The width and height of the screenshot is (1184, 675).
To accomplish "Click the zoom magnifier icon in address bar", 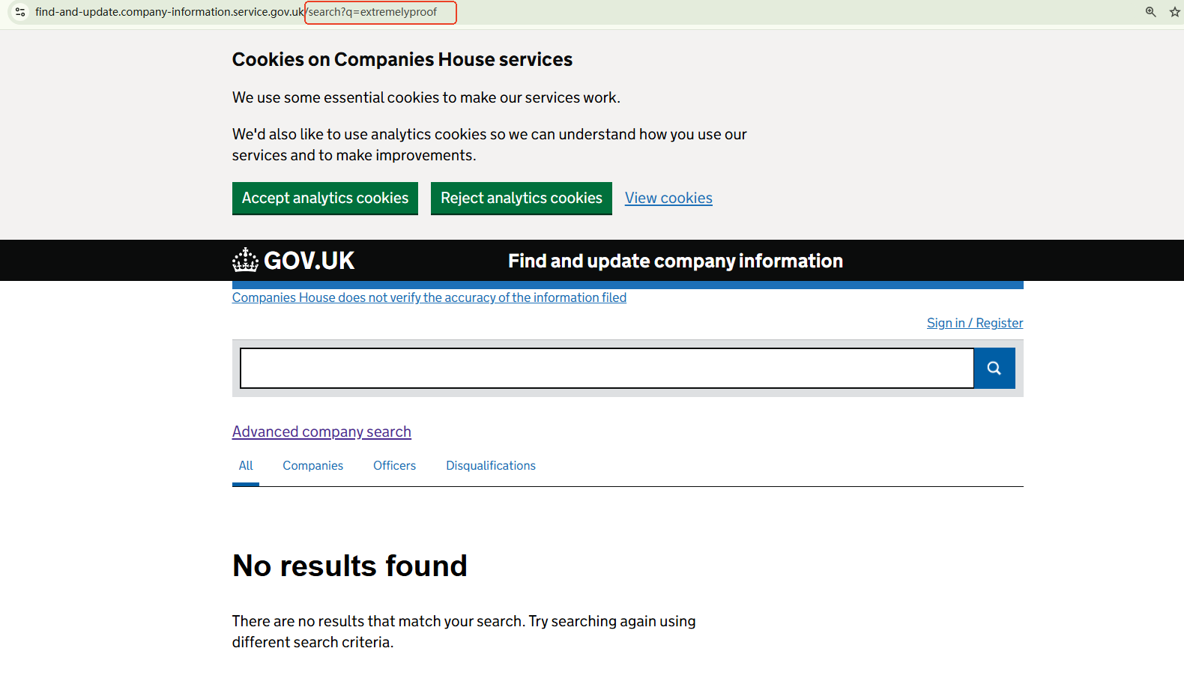I will pyautogui.click(x=1150, y=12).
